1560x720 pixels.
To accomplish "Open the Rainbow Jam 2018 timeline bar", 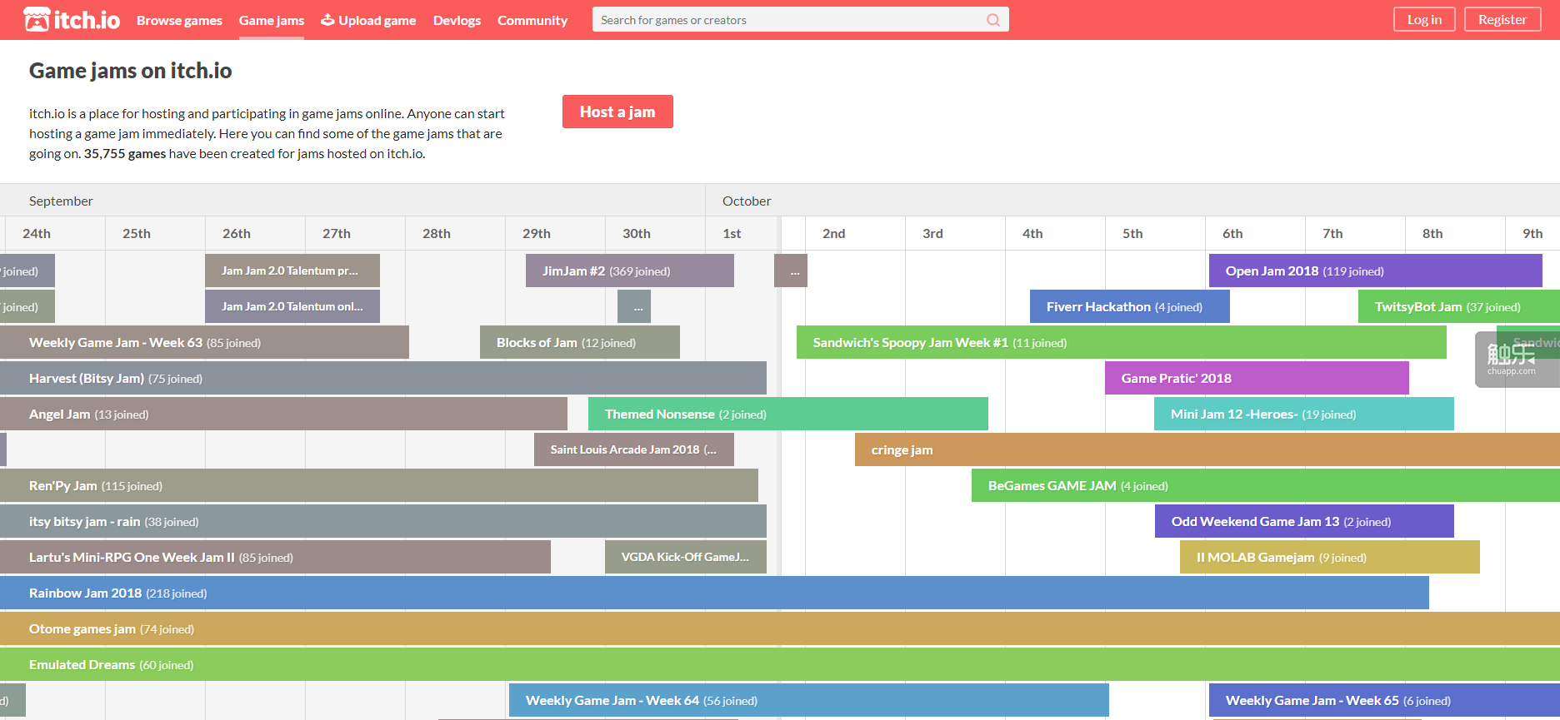I will click(x=714, y=593).
